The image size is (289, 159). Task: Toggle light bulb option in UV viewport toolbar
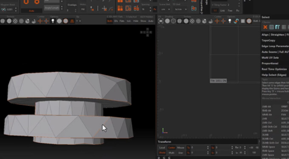[x=229, y=21]
